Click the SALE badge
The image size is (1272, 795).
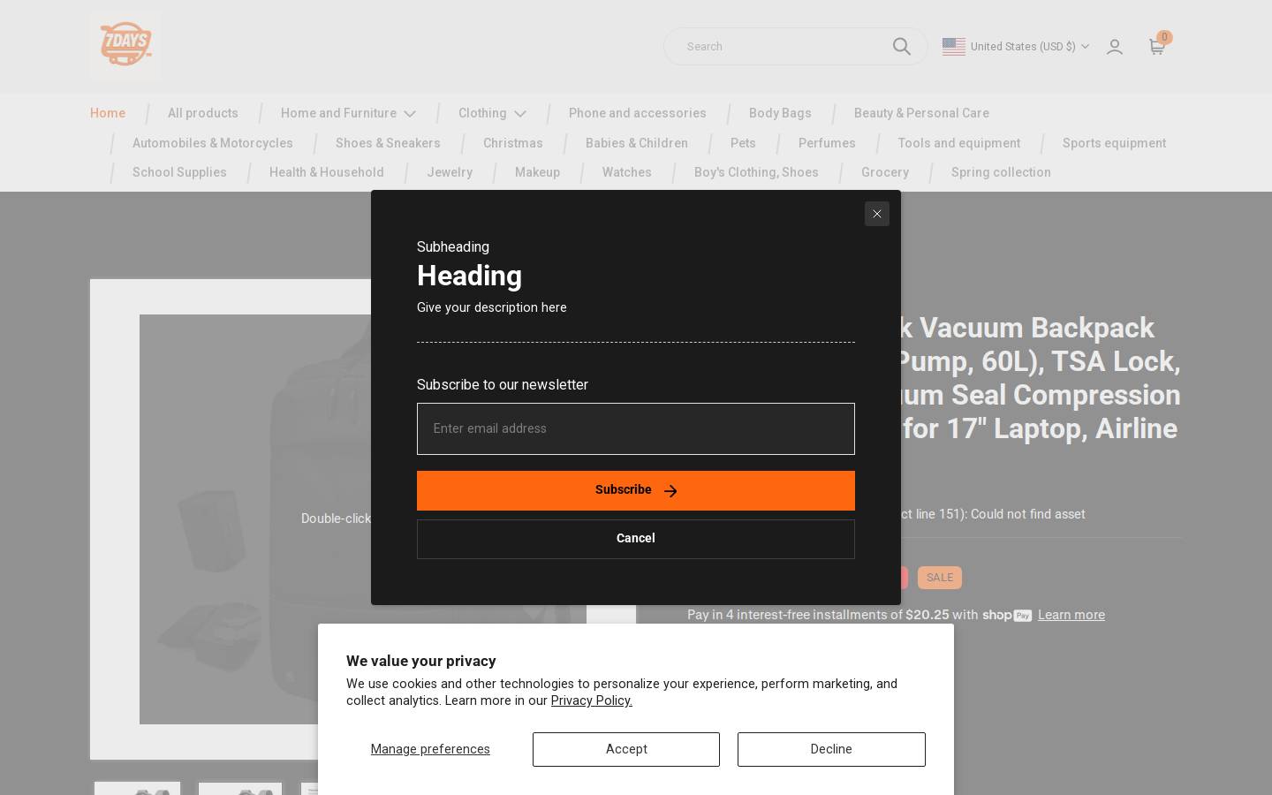[x=940, y=578]
